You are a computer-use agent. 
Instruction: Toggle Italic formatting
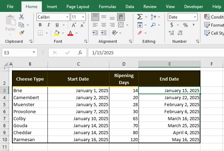[x=48, y=25]
